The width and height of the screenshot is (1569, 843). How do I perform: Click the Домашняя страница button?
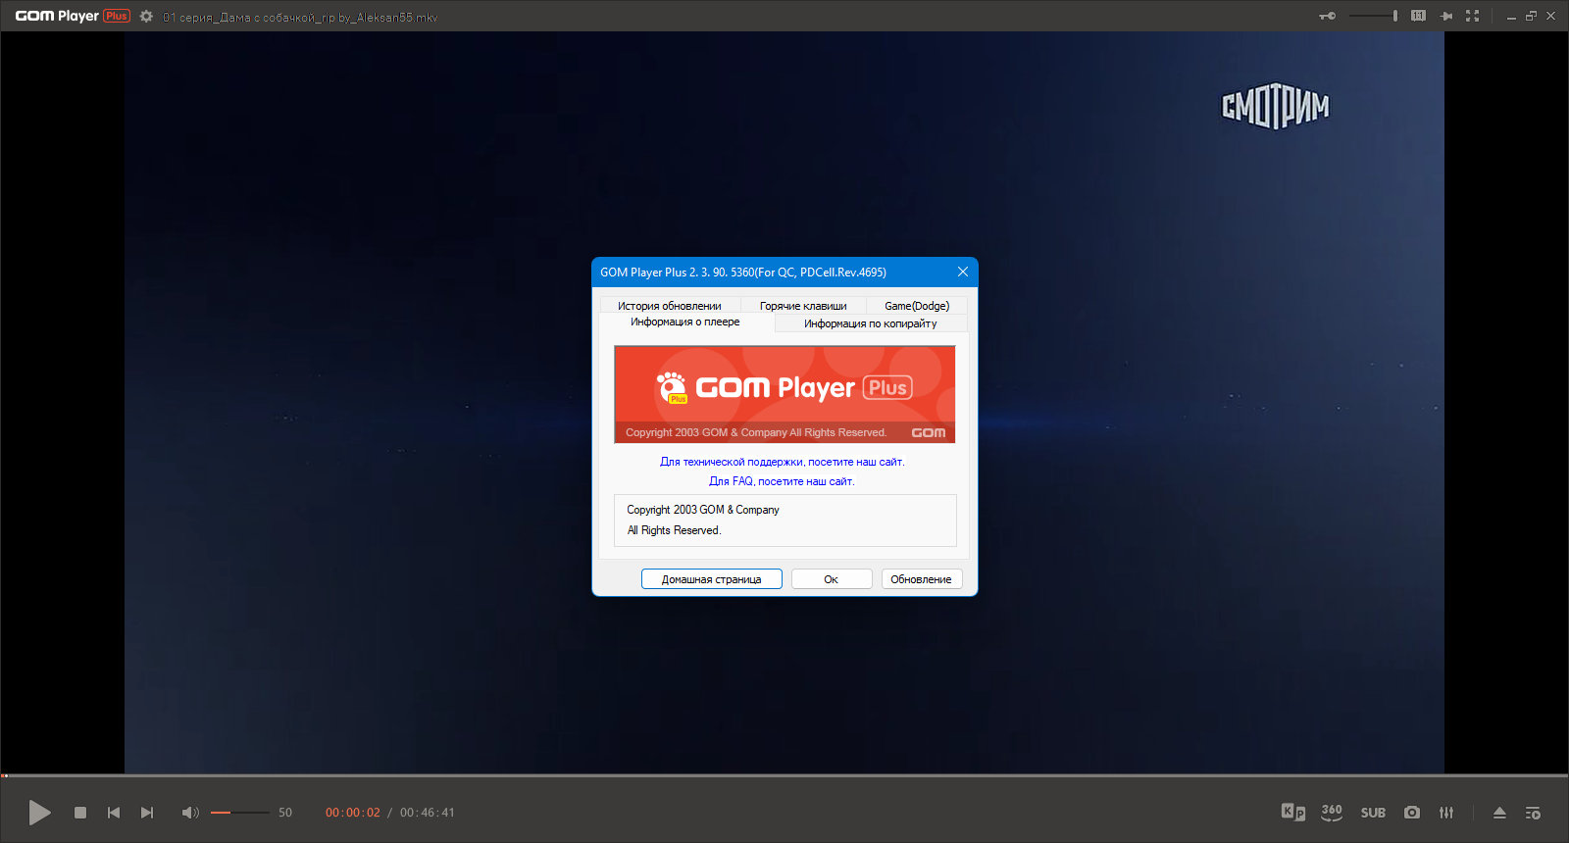pos(712,579)
